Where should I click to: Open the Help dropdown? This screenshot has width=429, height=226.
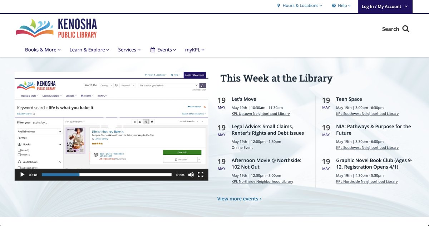tap(341, 6)
